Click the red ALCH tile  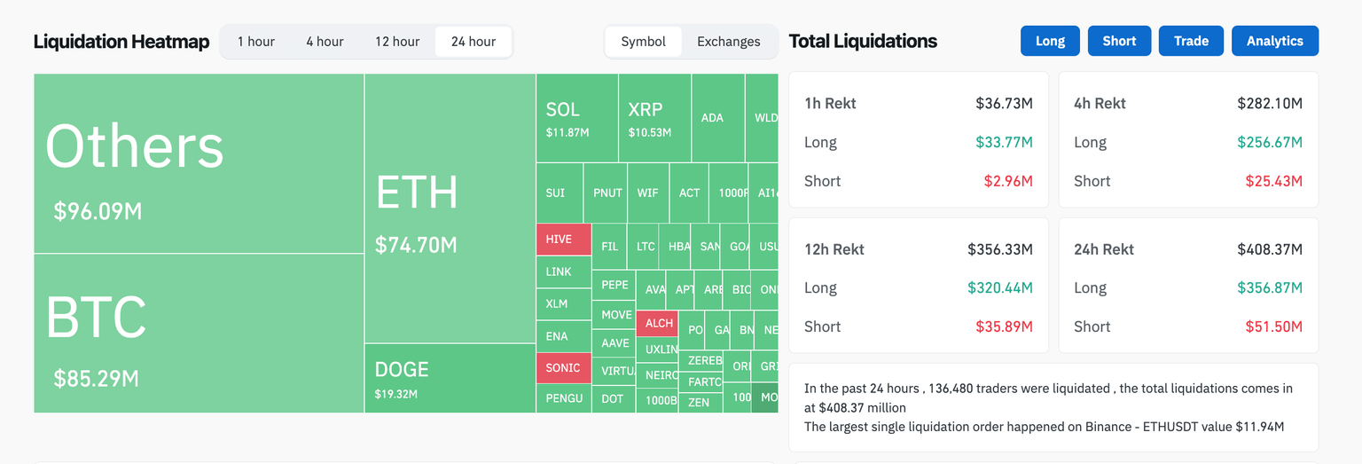659,323
